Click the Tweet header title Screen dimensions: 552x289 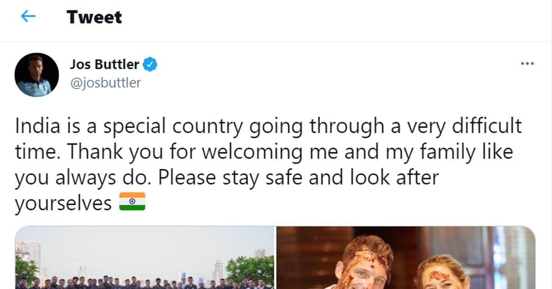click(x=94, y=17)
